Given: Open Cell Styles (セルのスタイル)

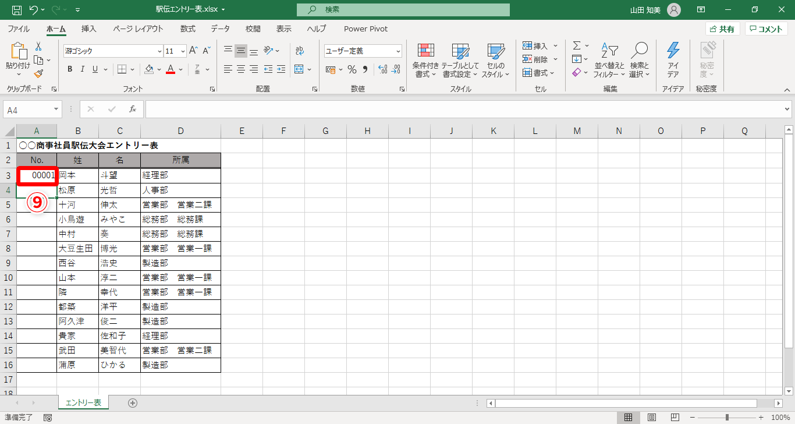Looking at the screenshot, I should 496,61.
